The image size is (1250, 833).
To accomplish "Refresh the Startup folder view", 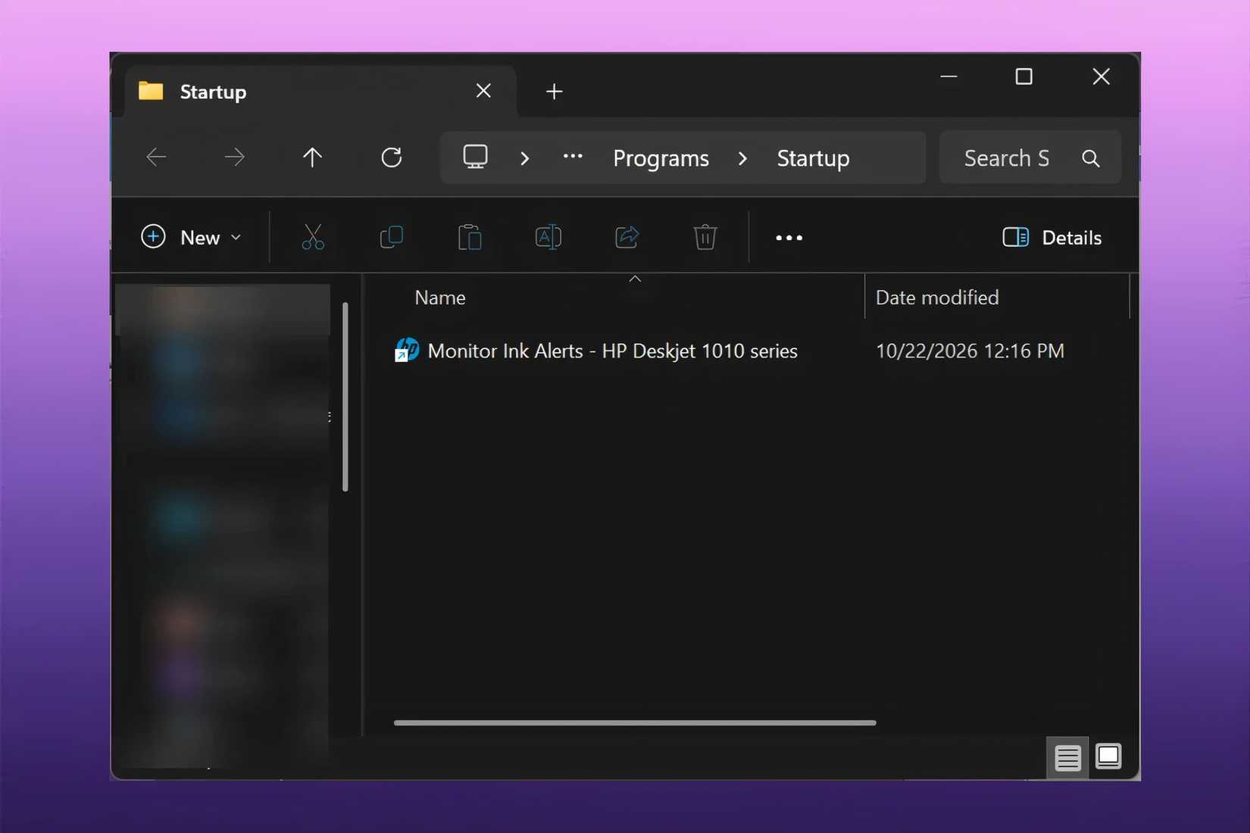I will point(392,158).
